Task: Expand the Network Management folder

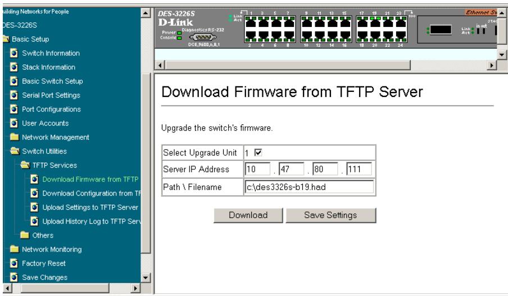Action: coord(14,137)
